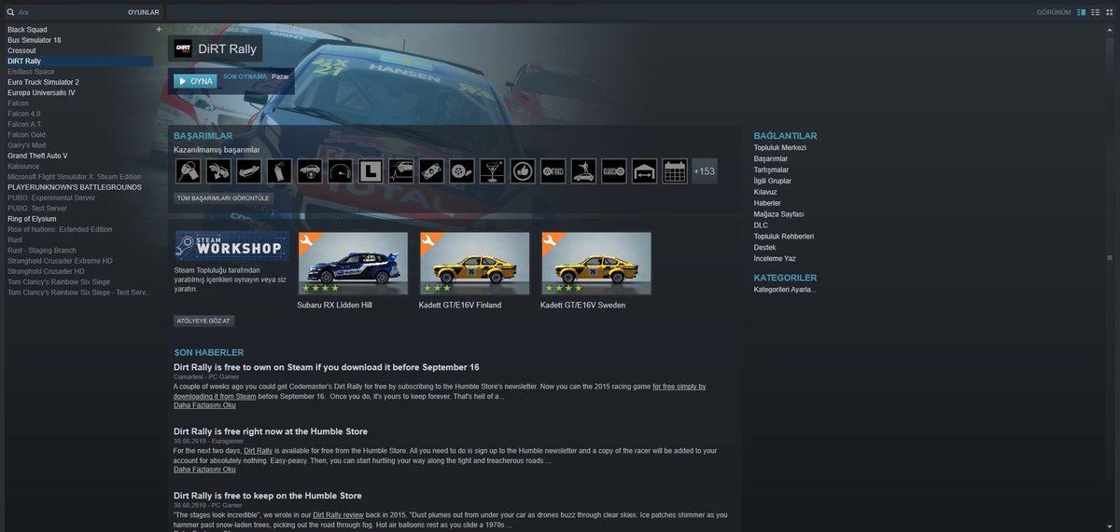Click the overturned car achievement icon

click(248, 171)
